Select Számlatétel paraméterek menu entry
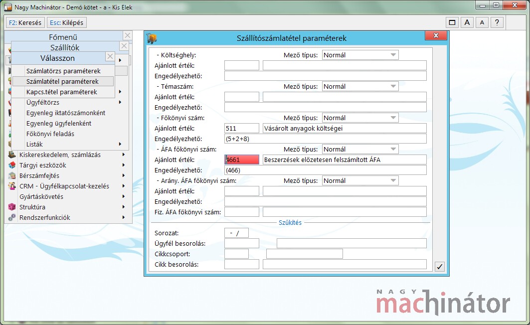The width and height of the screenshot is (530, 325). 63,81
